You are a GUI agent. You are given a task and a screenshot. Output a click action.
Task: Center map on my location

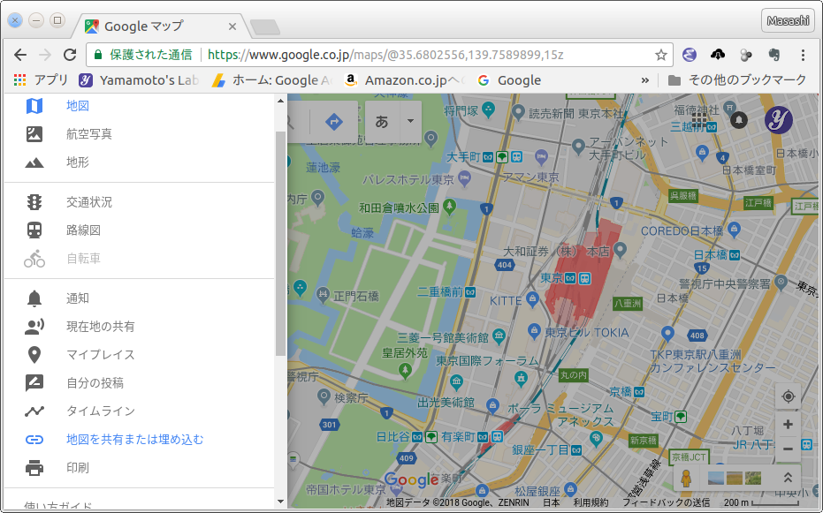(x=788, y=396)
